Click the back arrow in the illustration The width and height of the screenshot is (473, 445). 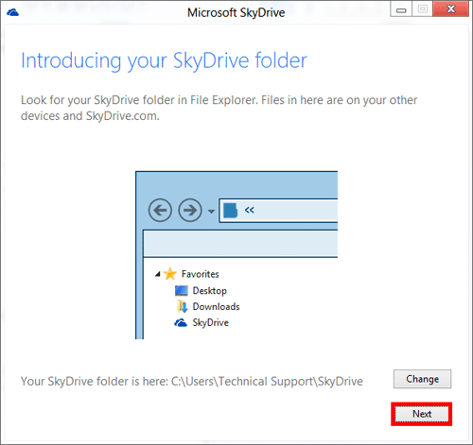(160, 210)
